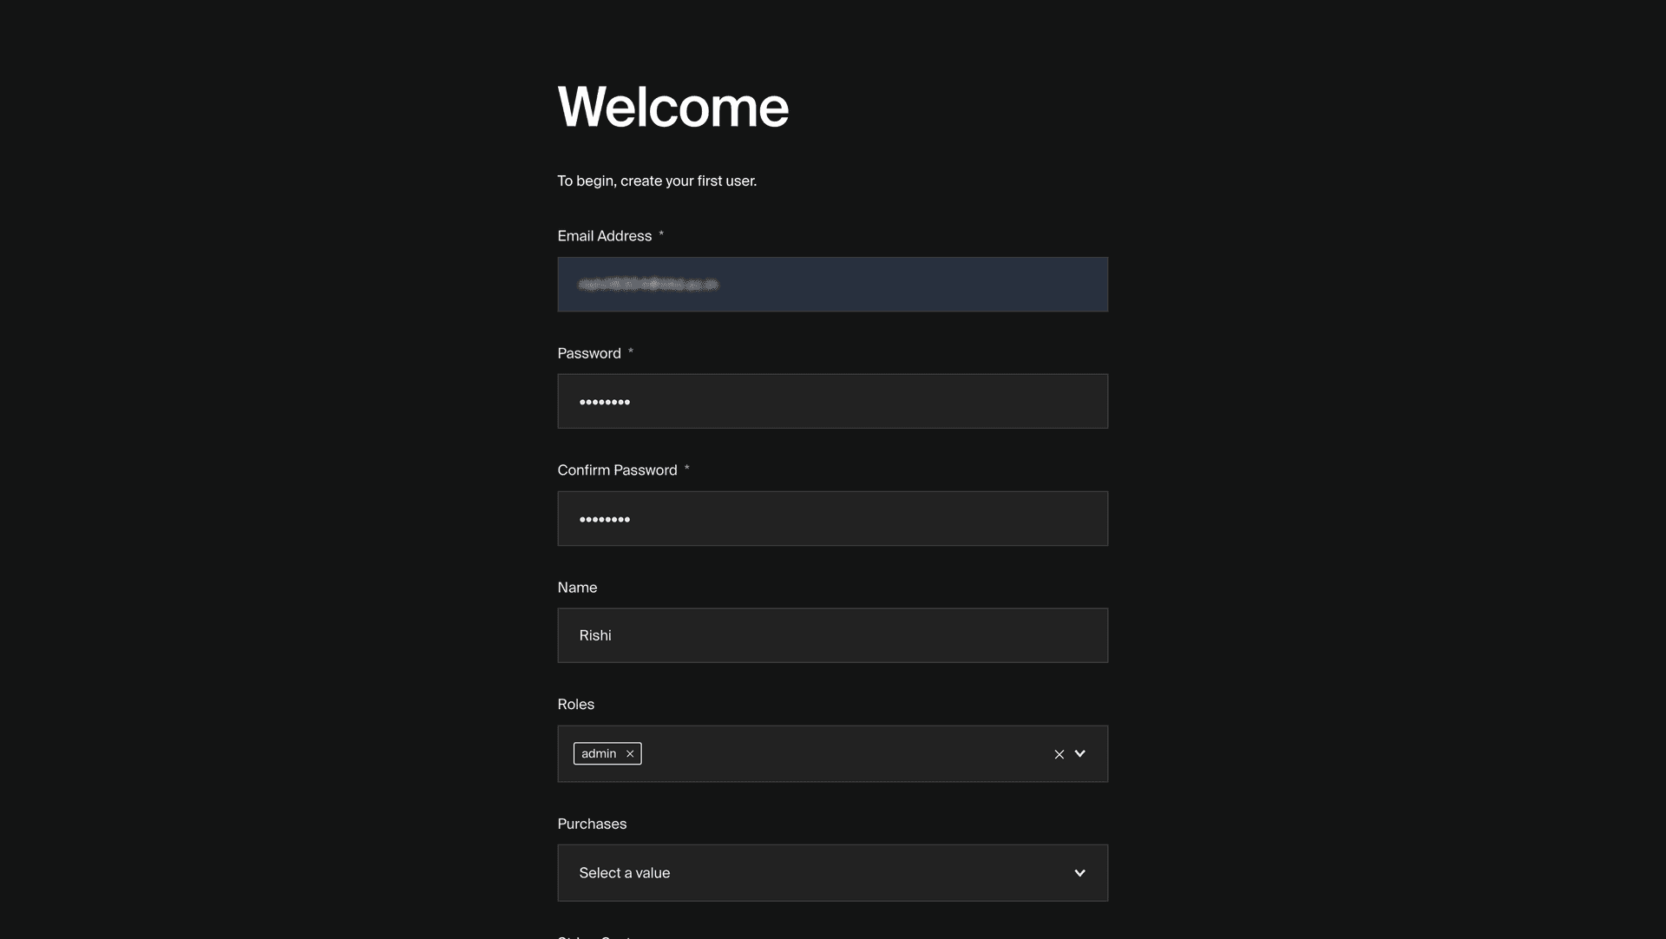This screenshot has height=939, width=1666.
Task: Expand the Roles dropdown chevron
Action: [x=1080, y=754]
